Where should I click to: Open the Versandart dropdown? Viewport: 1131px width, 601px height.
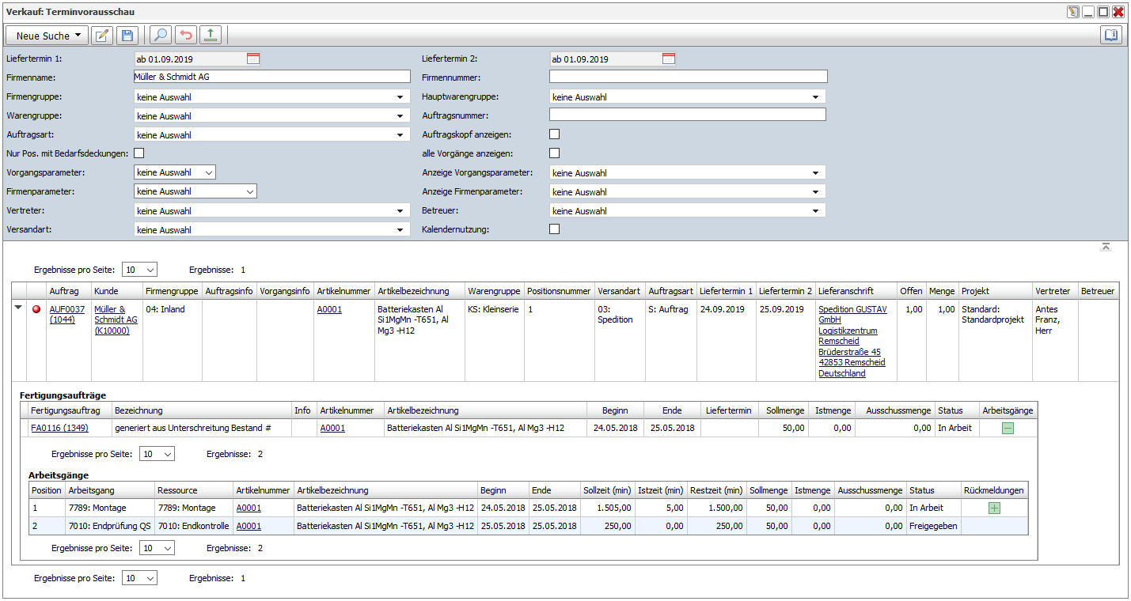point(272,230)
